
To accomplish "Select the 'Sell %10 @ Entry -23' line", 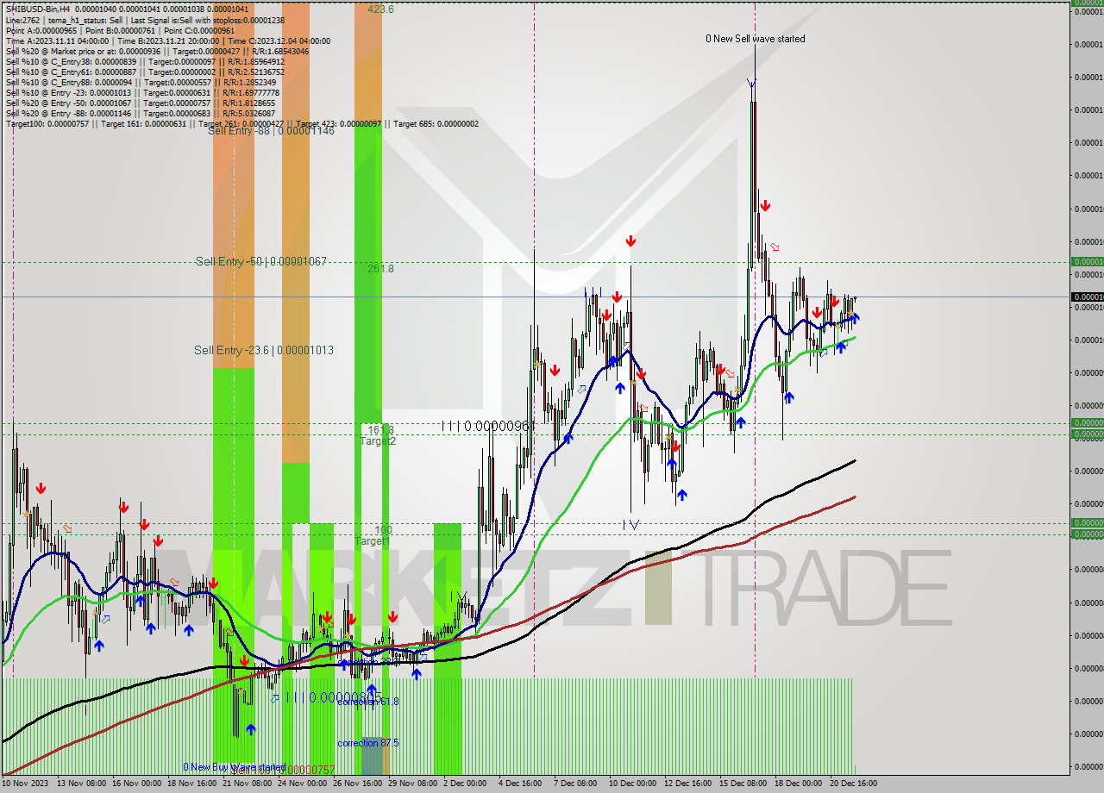I will (x=142, y=92).
